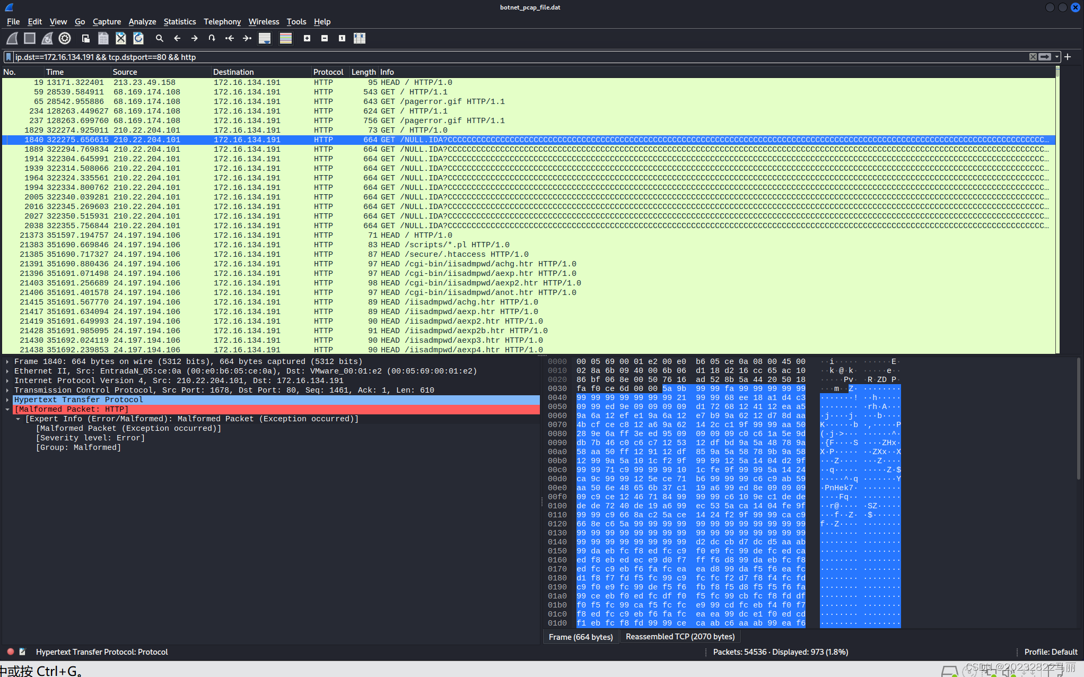The image size is (1084, 677).
Task: Sort by the Protocol column header
Action: [x=330, y=72]
